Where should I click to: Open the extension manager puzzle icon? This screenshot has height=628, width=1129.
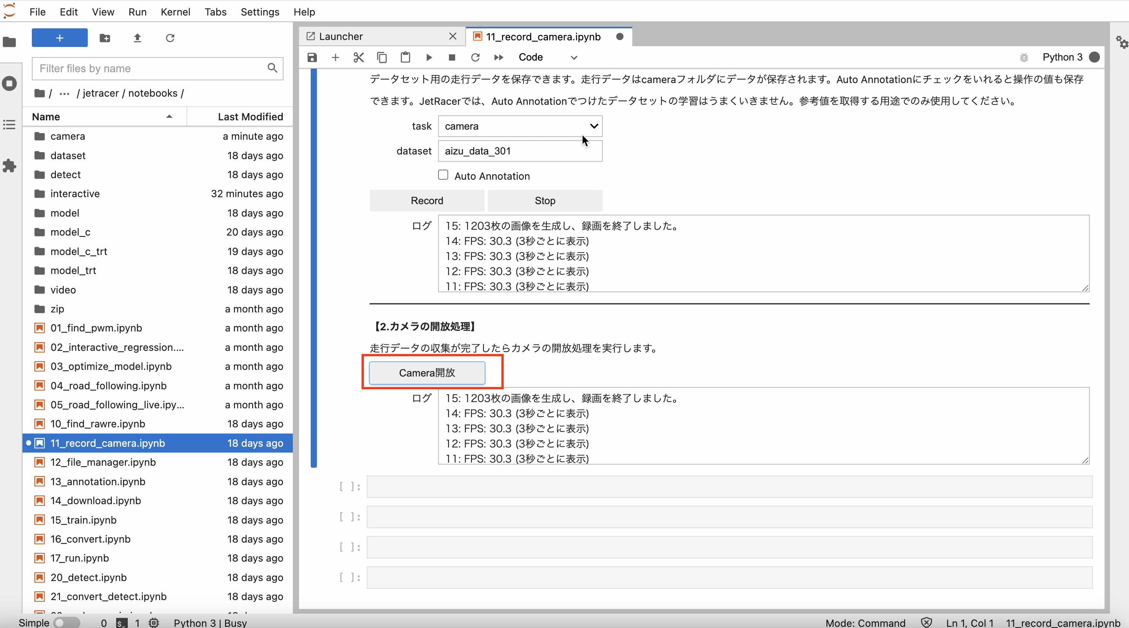[9, 166]
